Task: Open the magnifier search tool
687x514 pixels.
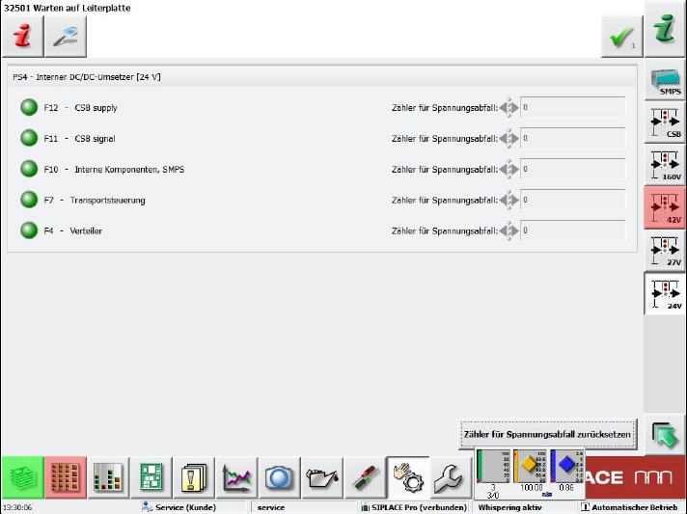Action: (66, 37)
